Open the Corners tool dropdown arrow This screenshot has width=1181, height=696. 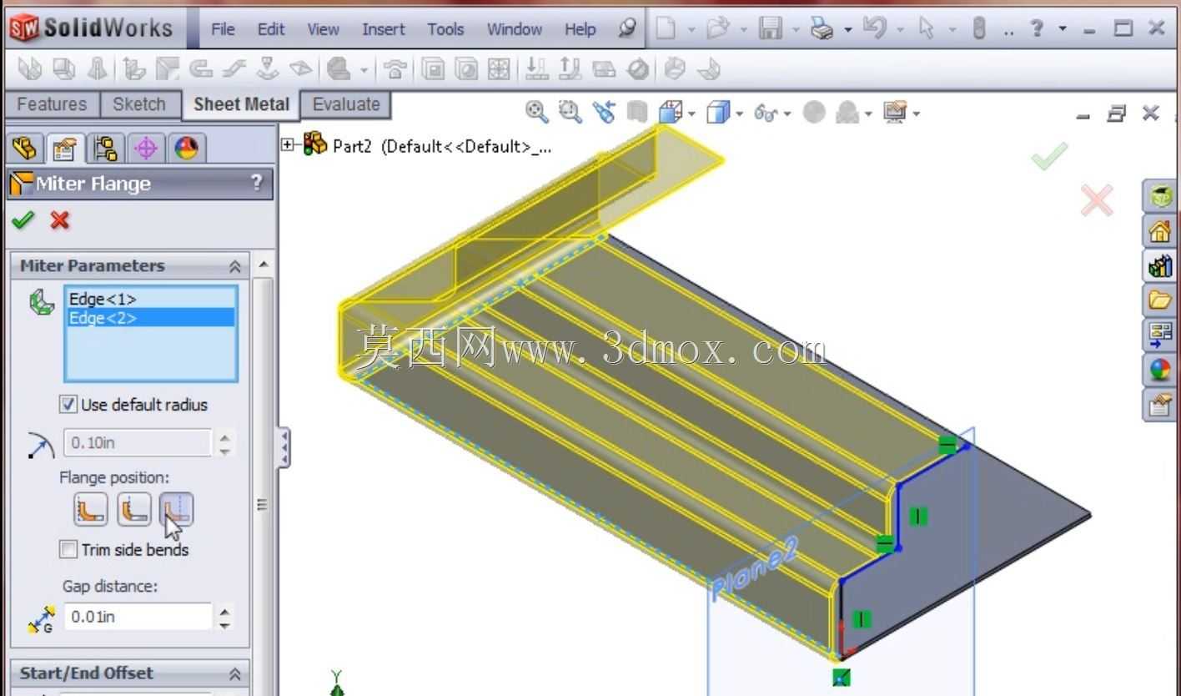pyautogui.click(x=364, y=69)
